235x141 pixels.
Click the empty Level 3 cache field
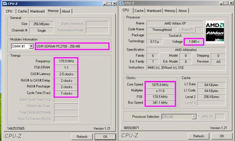tap(211, 103)
